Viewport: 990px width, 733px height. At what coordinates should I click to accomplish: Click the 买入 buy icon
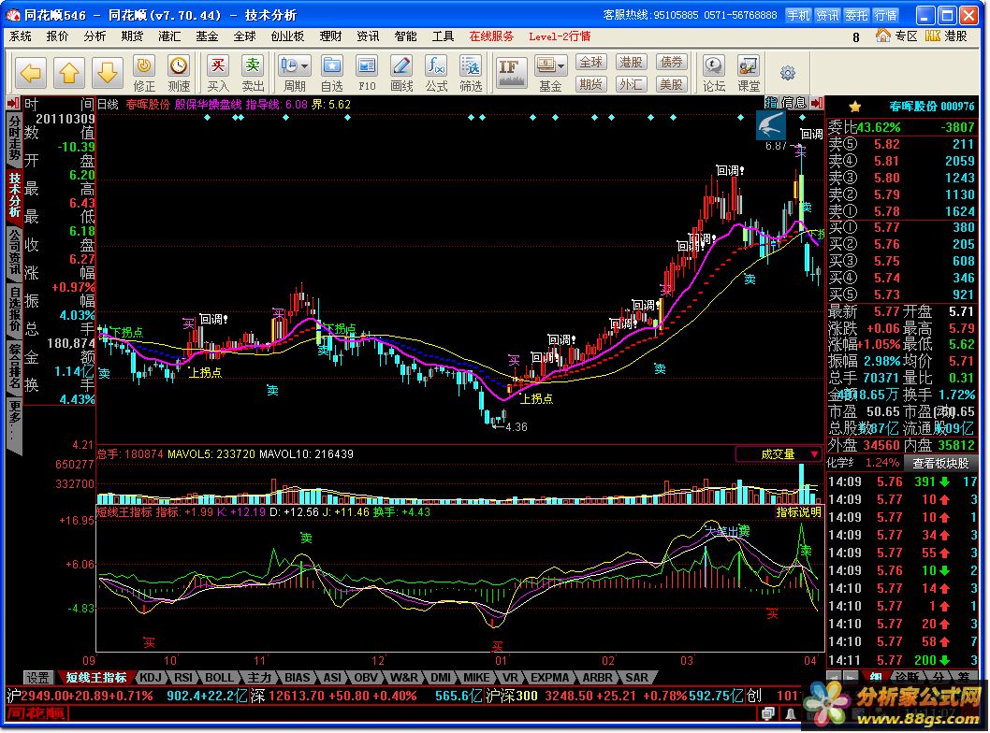218,73
